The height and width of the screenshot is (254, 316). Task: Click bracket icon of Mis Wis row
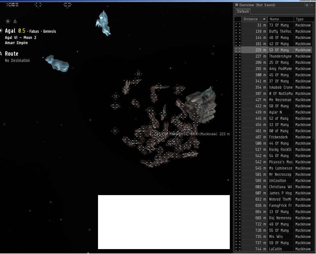pos(238,237)
